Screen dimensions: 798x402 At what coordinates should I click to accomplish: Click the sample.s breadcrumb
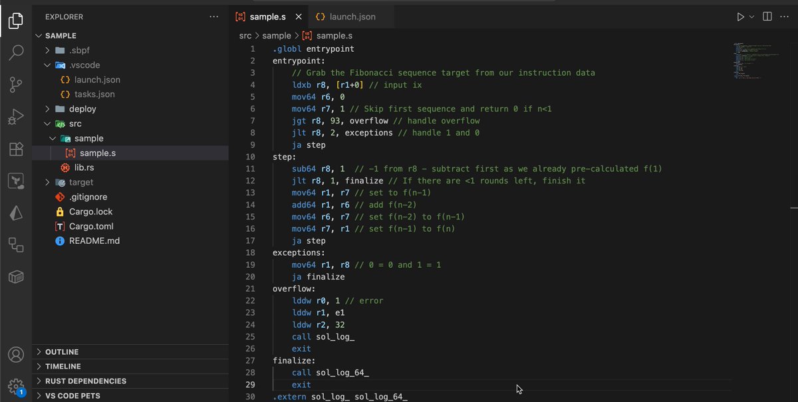point(327,36)
